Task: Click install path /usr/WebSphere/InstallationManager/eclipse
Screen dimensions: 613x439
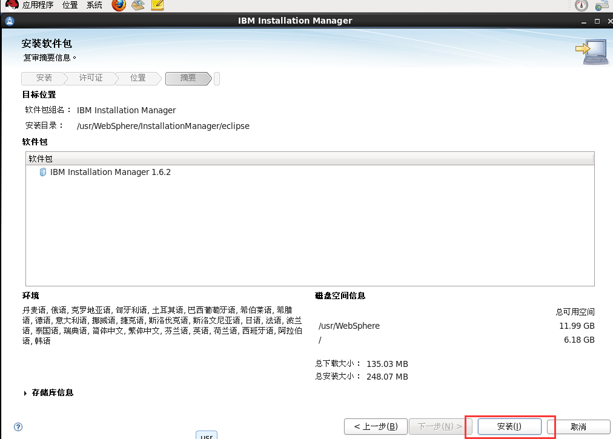Action: pyautogui.click(x=163, y=126)
